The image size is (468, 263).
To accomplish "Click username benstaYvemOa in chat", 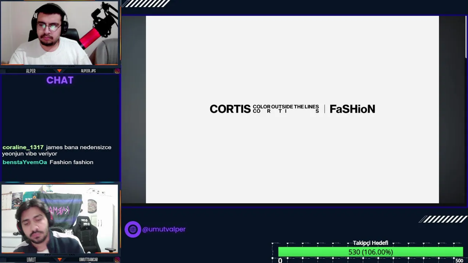I will tap(25, 162).
